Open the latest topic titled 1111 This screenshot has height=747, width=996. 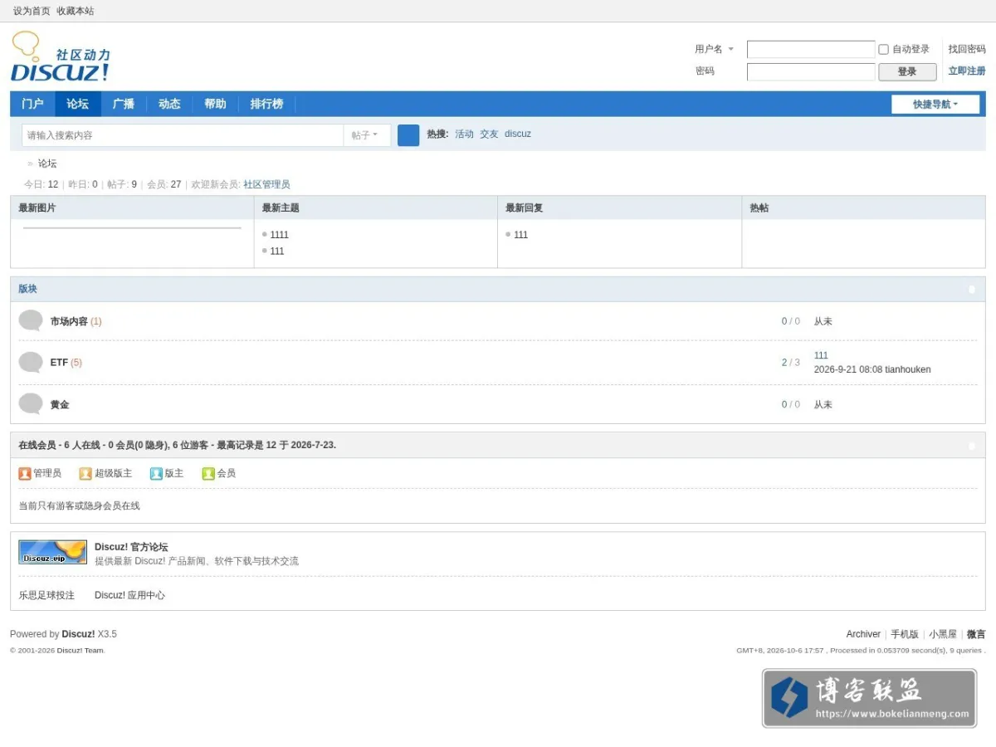[x=280, y=235]
